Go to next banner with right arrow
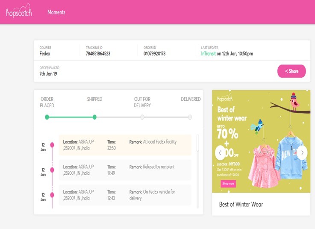Image resolution: width=315 pixels, height=229 pixels. tap(302, 153)
